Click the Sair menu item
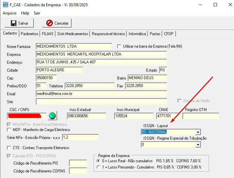This screenshot has height=178, width=234. 37,13
